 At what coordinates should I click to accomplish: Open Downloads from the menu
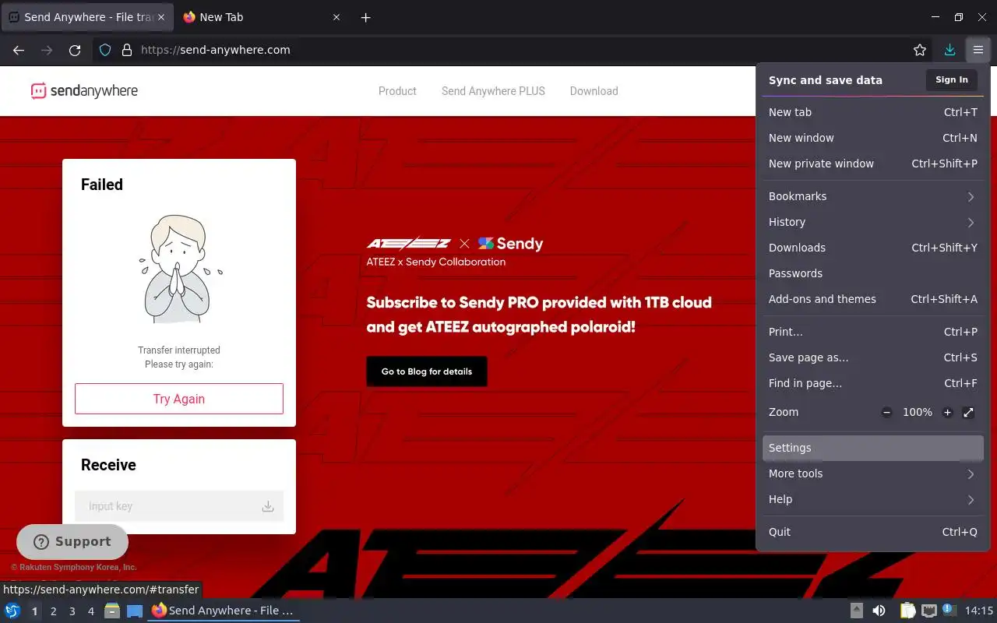[873, 248]
